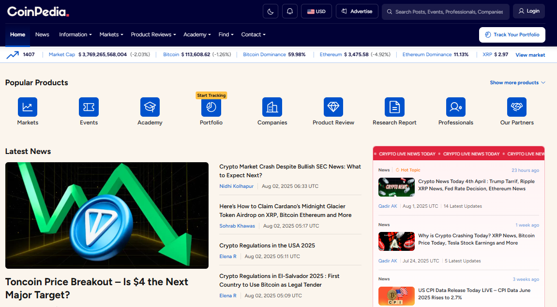557x307 pixels.
Task: Open the USD currency selector
Action: (x=316, y=11)
